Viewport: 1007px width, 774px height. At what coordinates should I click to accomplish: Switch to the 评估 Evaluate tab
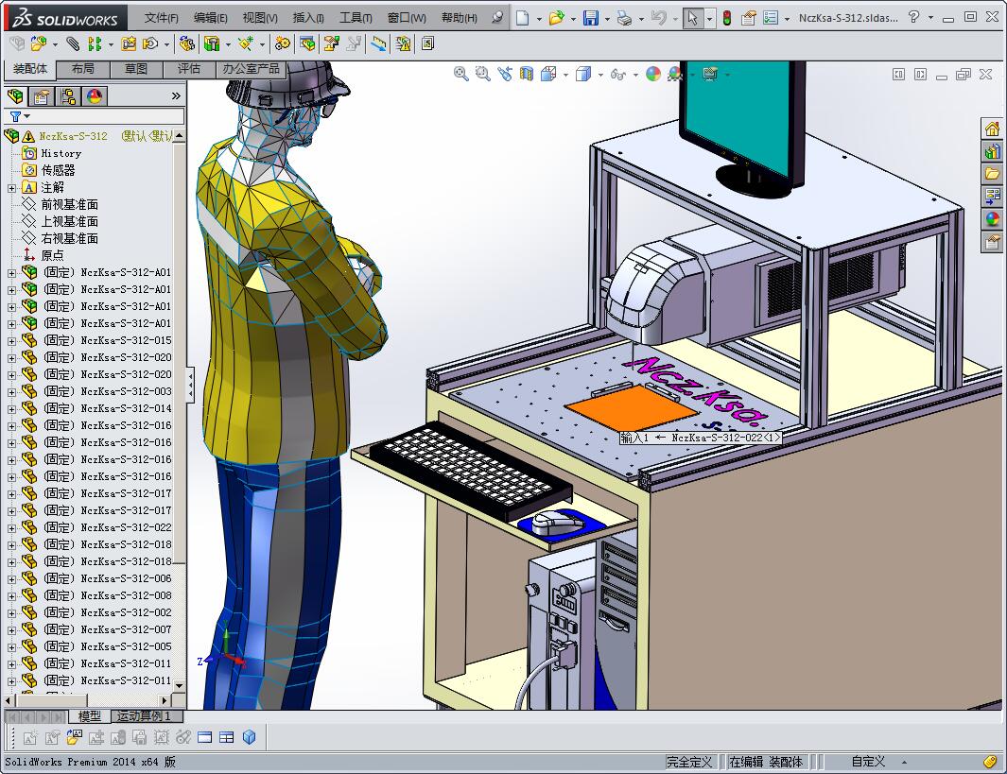(x=189, y=69)
